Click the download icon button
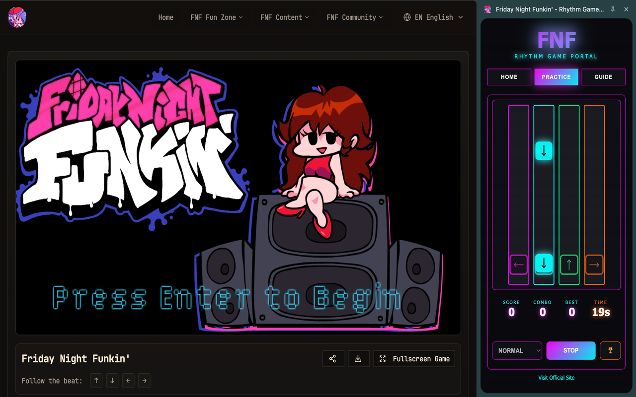Image resolution: width=636 pixels, height=397 pixels. 358,359
